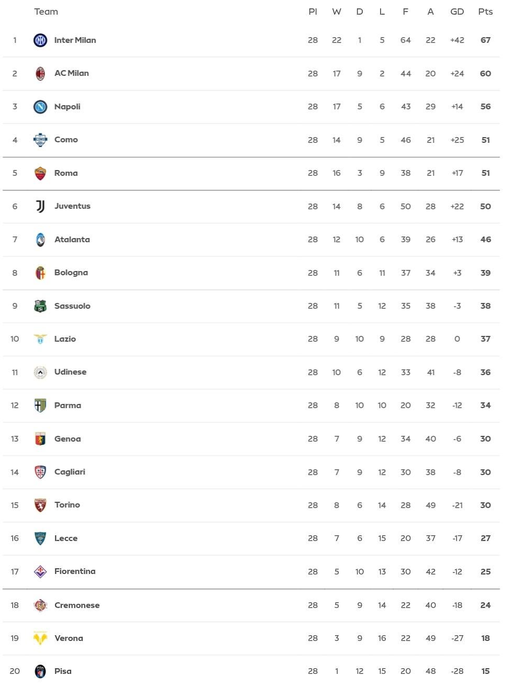
Task: Select the Udinese team name
Action: pos(70,372)
